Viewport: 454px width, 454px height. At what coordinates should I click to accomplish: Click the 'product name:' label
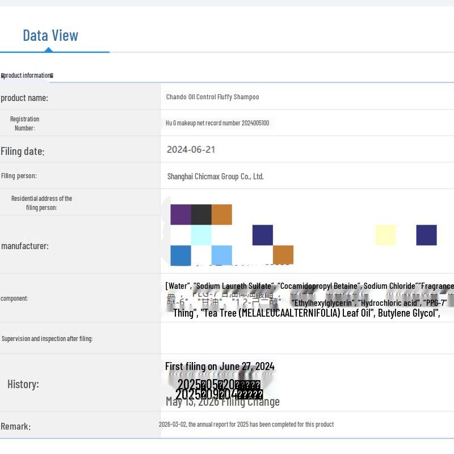coord(24,98)
